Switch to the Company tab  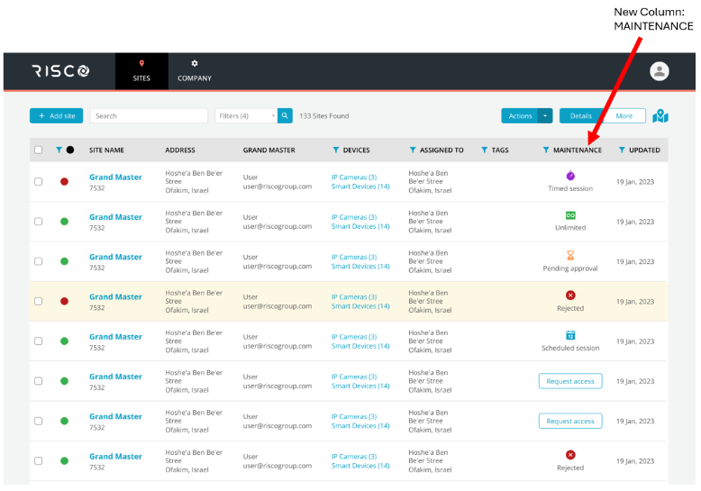click(x=195, y=71)
